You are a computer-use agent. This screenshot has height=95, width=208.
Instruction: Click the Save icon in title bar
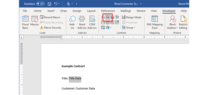(49, 4)
